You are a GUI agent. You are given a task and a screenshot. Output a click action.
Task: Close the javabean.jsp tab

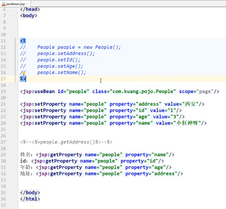pos(28,4)
